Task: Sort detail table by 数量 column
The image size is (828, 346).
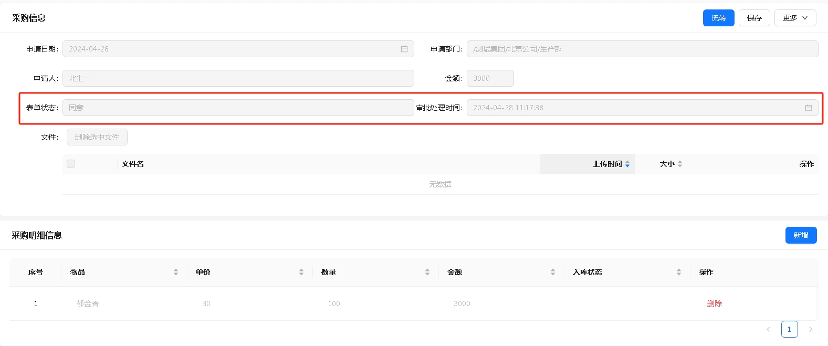Action: click(x=427, y=272)
